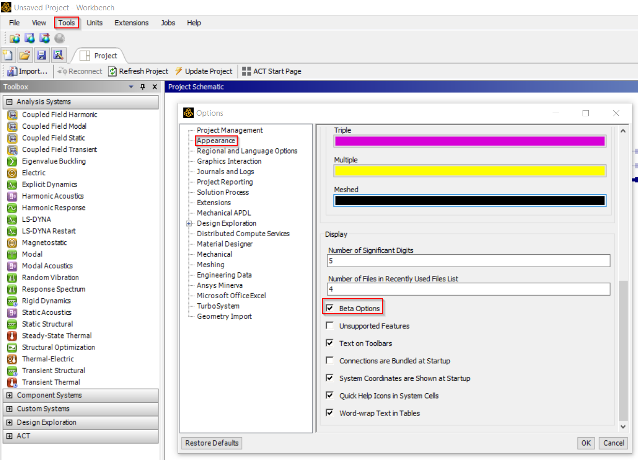
Task: Open the Extensions menu
Action: pyautogui.click(x=132, y=23)
